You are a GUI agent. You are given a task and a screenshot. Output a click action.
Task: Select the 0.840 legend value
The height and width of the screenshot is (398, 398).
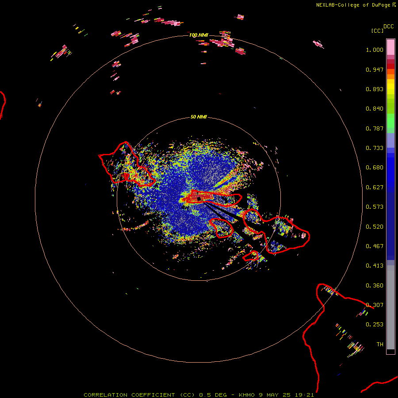click(x=375, y=109)
